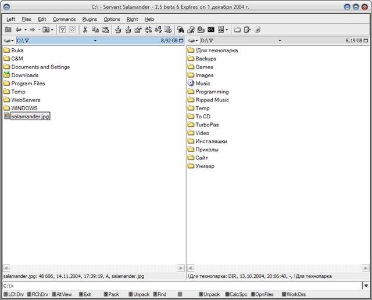Image resolution: width=372 pixels, height=300 pixels.
Task: Select the Documents and Settings folder
Action: [40, 67]
